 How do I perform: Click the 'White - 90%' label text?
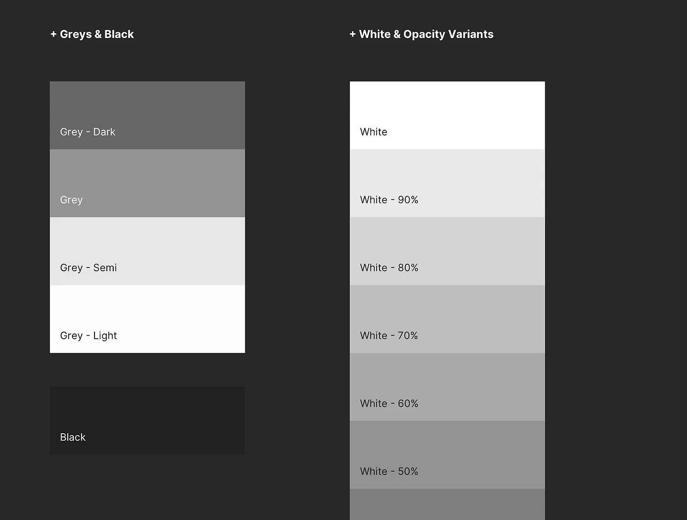point(389,200)
